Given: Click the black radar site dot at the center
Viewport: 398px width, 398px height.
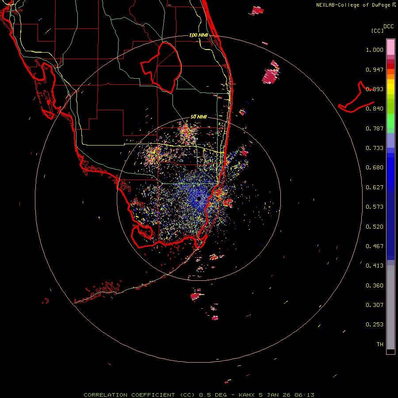Looking at the screenshot, I should (199, 199).
